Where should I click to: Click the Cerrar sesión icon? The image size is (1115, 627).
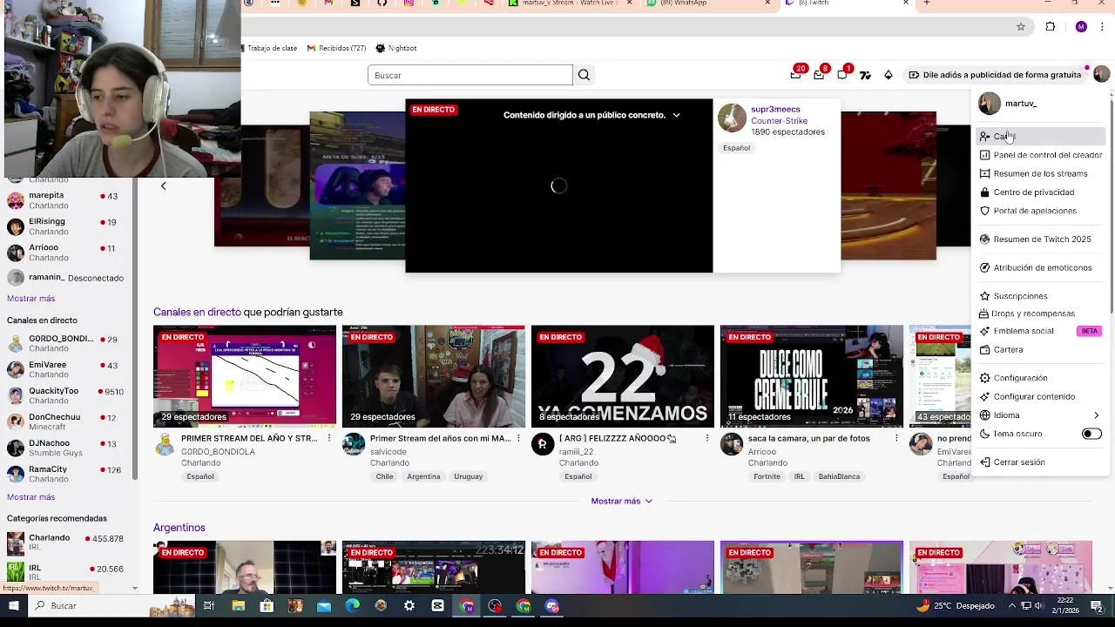click(984, 462)
